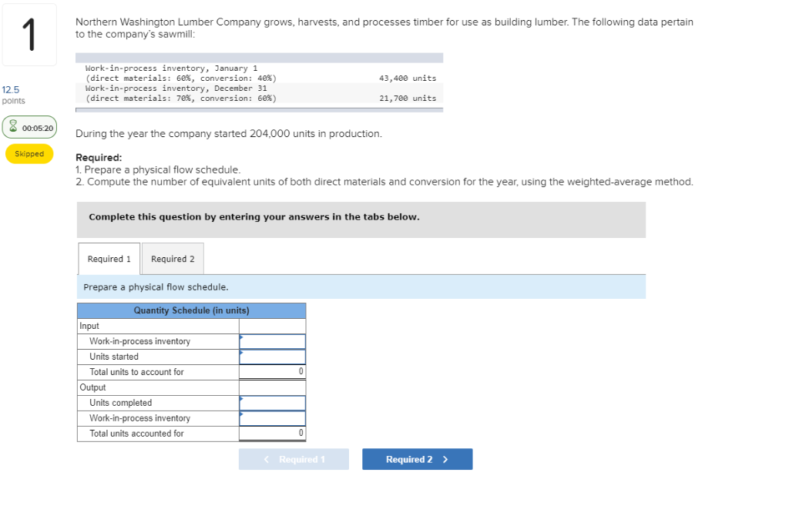
Task: Click the Output row label
Action: tap(92, 387)
